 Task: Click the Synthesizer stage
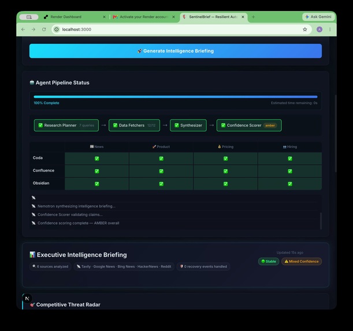188,125
